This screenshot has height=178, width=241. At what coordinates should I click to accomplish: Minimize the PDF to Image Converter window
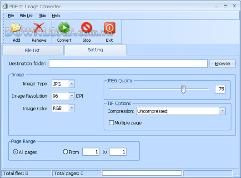click(x=216, y=6)
